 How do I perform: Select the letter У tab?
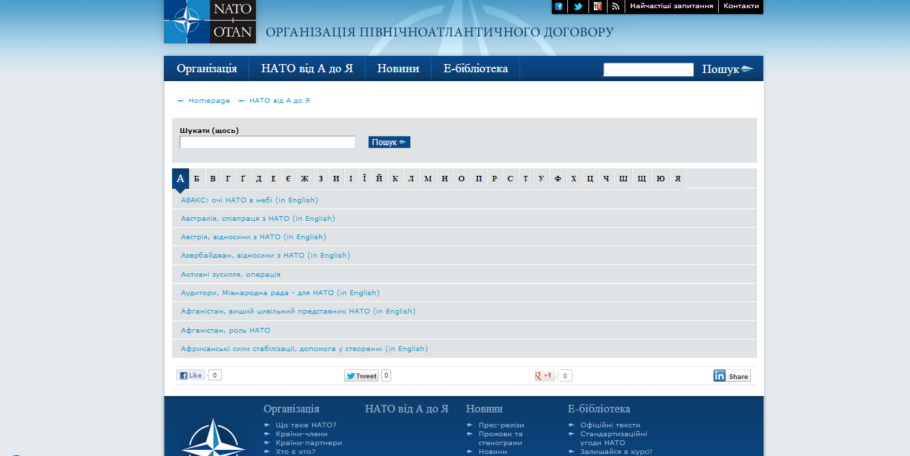(541, 179)
